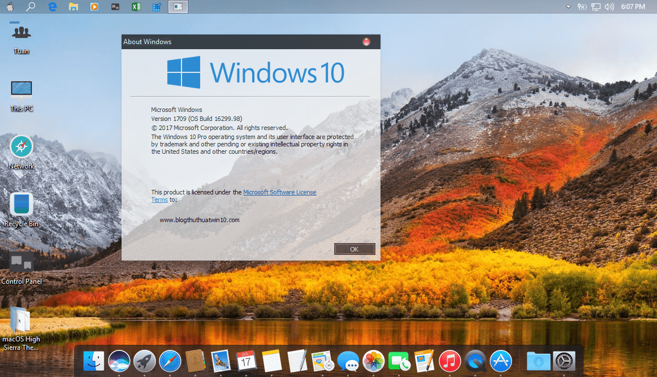Open FaceTime in the dock
657x377 pixels.
[399, 361]
